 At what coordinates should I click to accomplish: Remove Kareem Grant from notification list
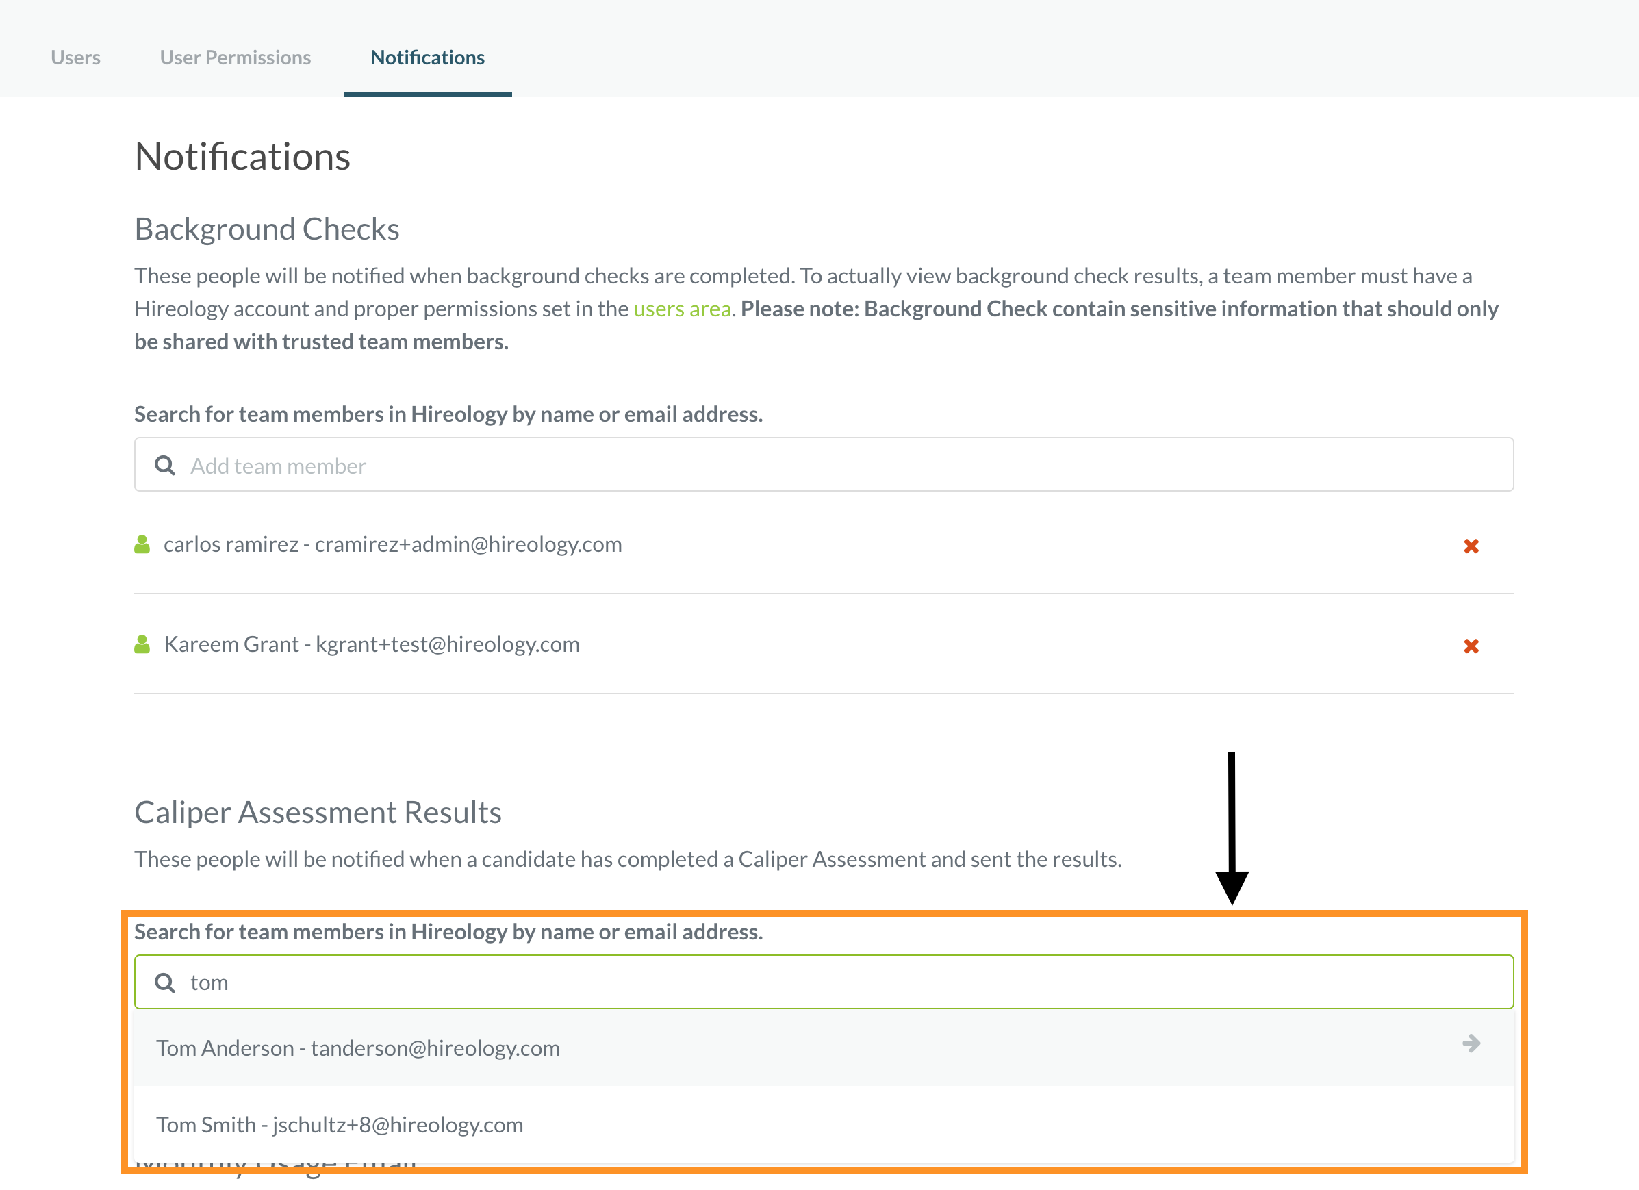pyautogui.click(x=1471, y=646)
